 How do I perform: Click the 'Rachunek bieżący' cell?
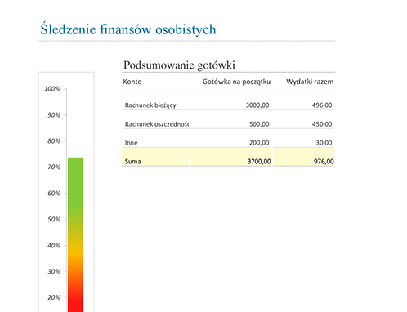[150, 105]
